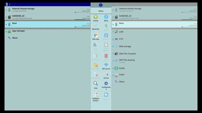Click the SANDISK_32 SD card icon in left pane
This screenshot has width=202, height=113.
click(9, 17)
